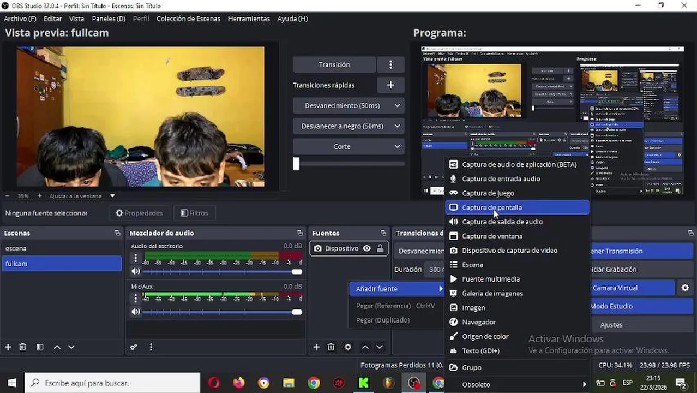Mute Mic/Aux speaker icon
Image resolution: width=697 pixels, height=393 pixels.
point(136,312)
